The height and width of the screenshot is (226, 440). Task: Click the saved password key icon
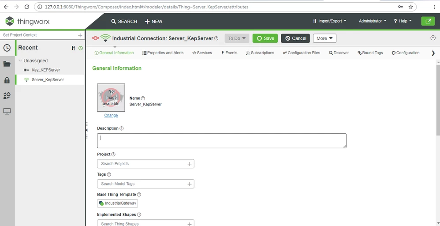[x=400, y=7]
